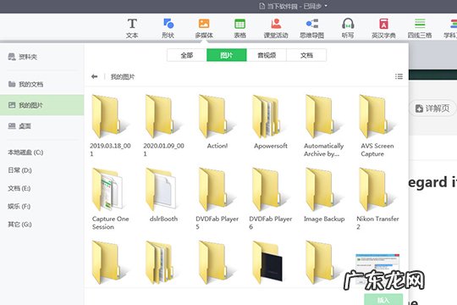Open 我的文档 in the sidebar

[x=25, y=85]
